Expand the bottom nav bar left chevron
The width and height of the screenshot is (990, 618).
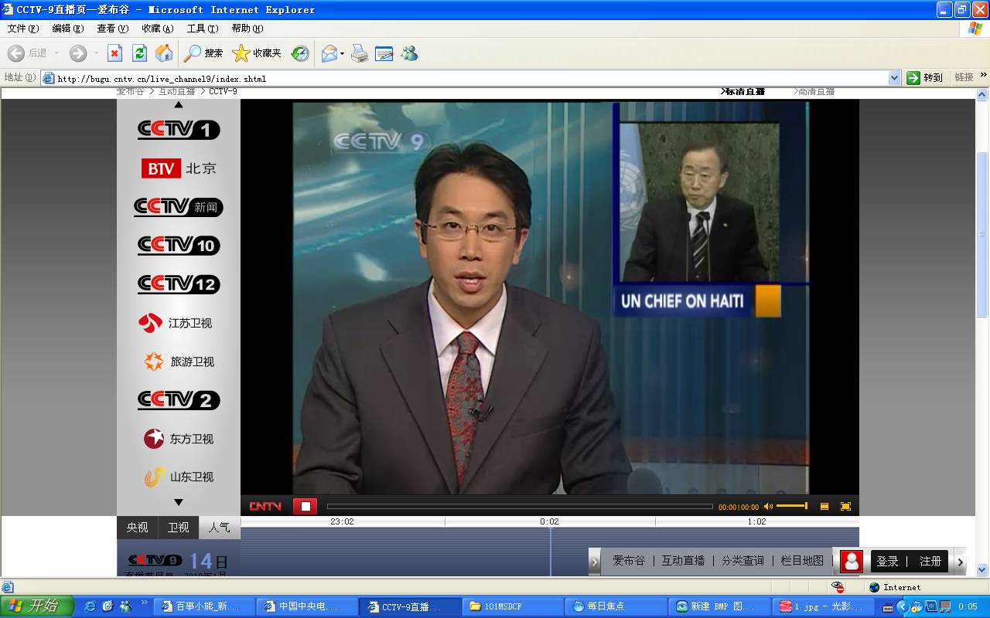click(595, 562)
